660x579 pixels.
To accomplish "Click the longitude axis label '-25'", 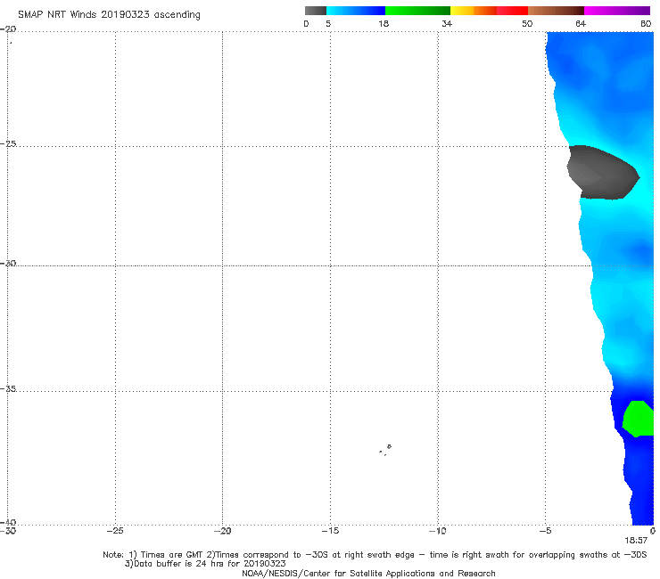I will (x=115, y=531).
